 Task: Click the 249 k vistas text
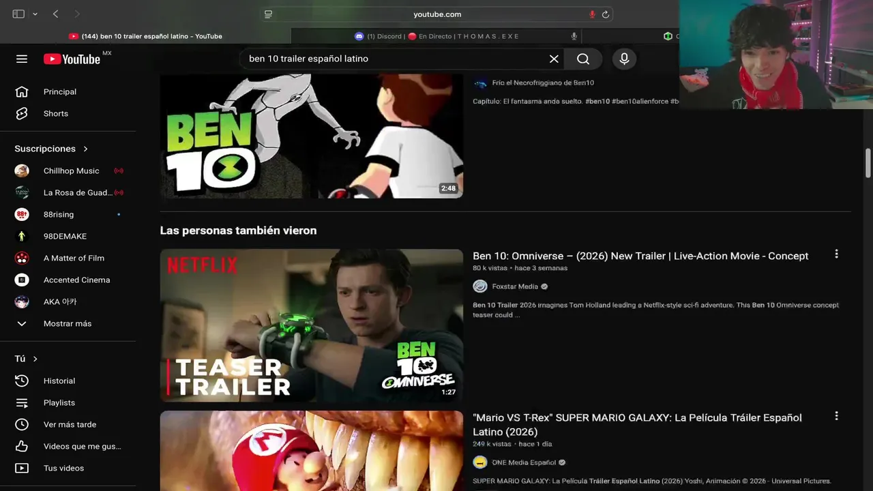coord(492,444)
